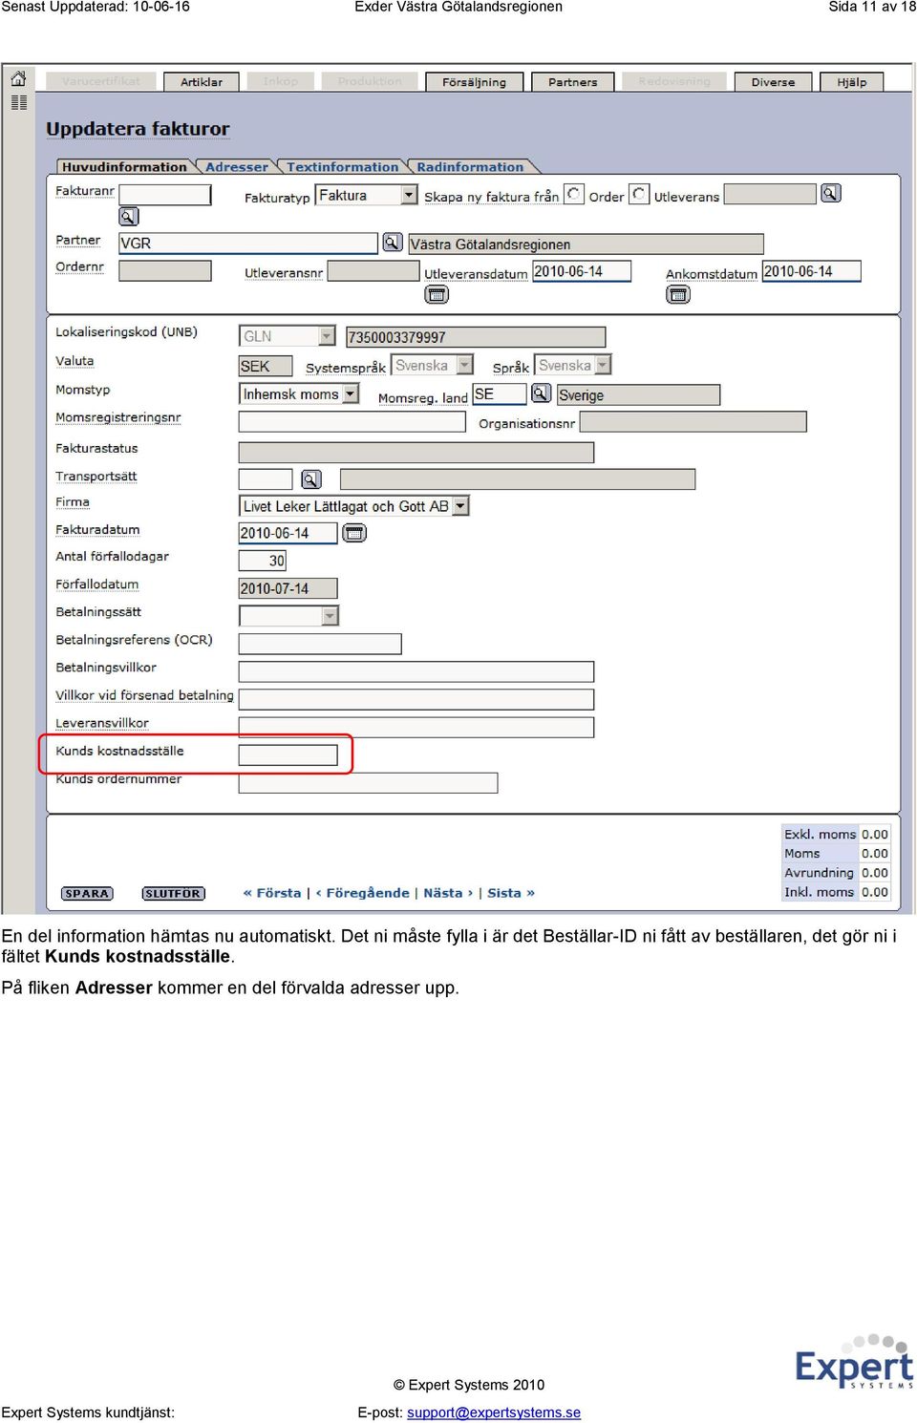Open support@expertsystems.se email link
Viewport: 917px width, 1423px height.
click(x=494, y=1412)
